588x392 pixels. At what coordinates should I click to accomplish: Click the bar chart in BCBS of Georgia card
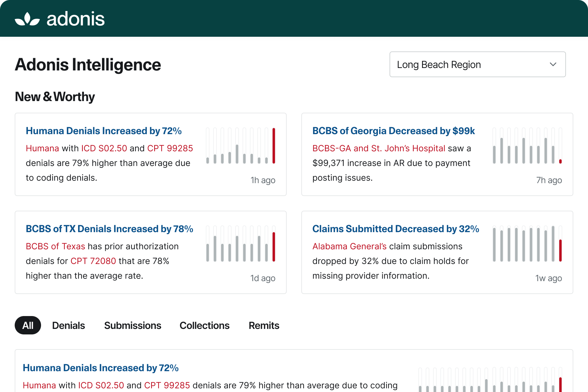[527, 146]
